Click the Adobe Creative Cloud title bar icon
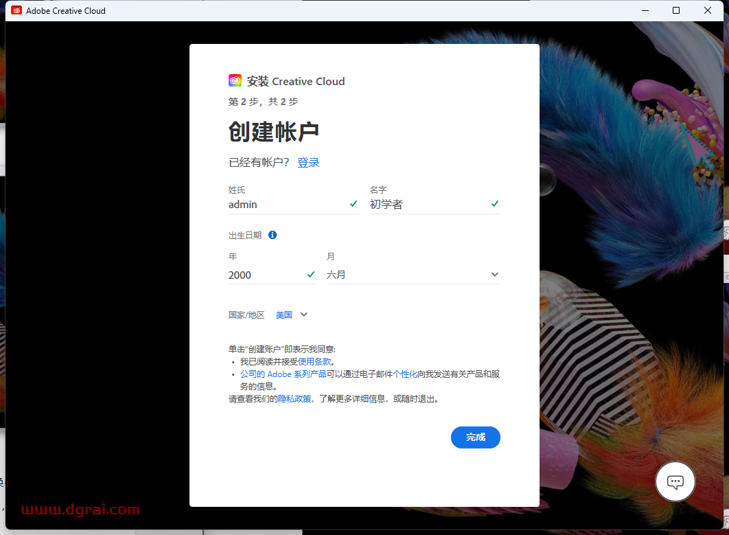 [x=16, y=10]
